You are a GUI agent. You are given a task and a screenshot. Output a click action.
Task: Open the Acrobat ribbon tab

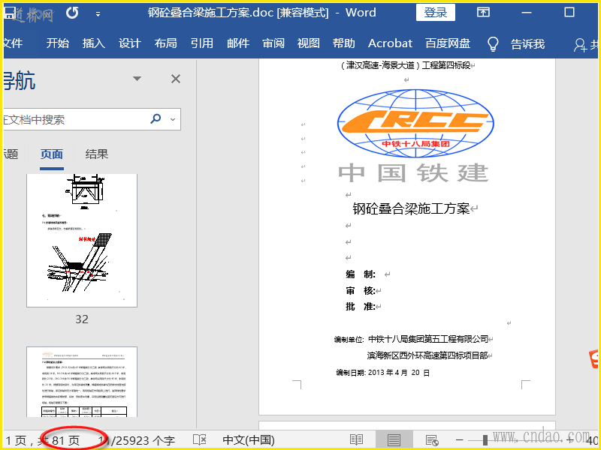click(390, 43)
